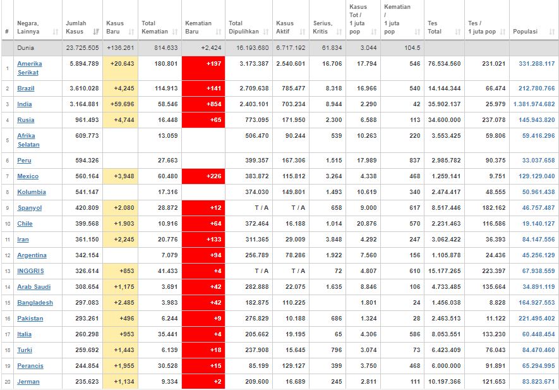Select the yellow +59.696 new cases cell
559x390 pixels.
pos(121,104)
